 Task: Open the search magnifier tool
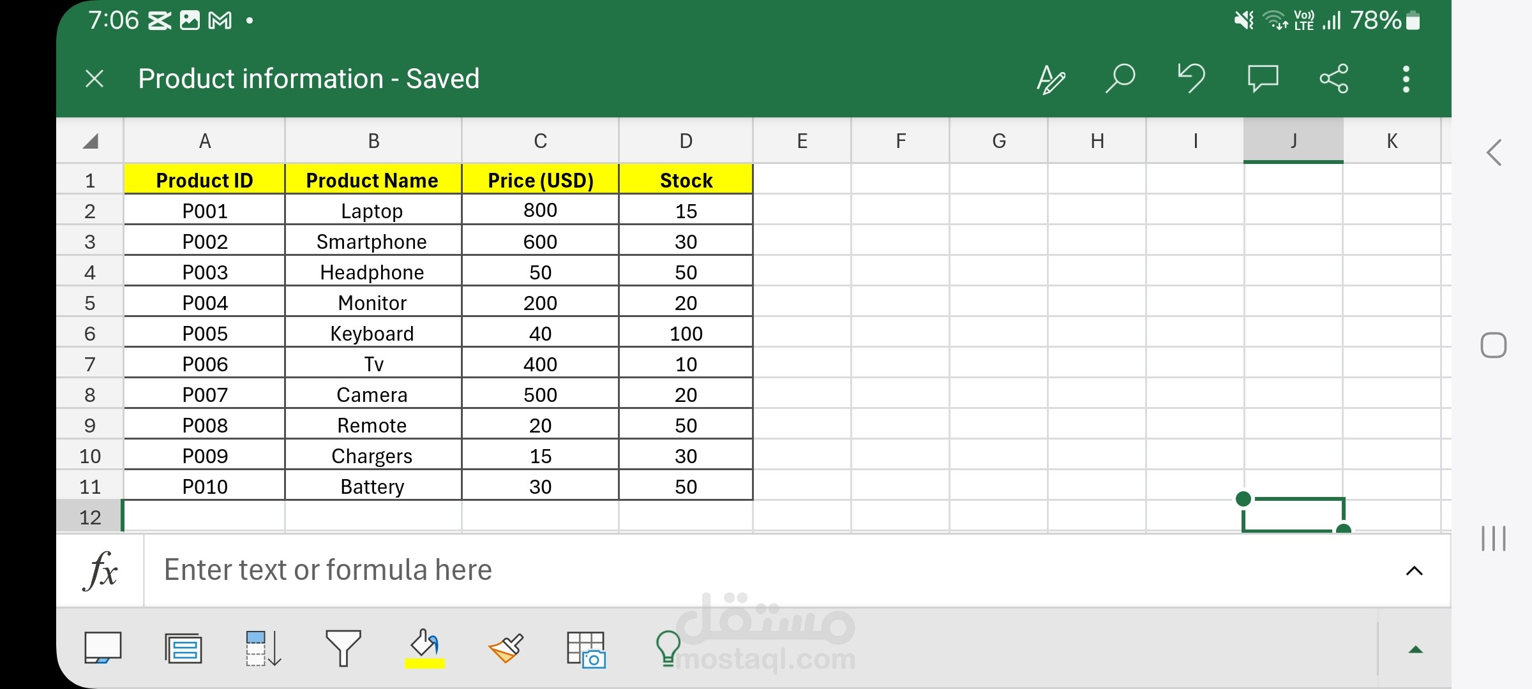pos(1120,79)
